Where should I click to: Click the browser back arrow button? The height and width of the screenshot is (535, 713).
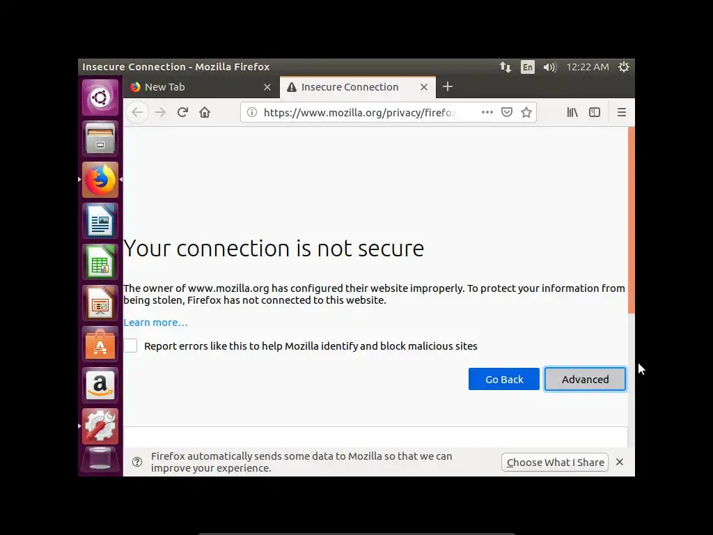[x=137, y=112]
